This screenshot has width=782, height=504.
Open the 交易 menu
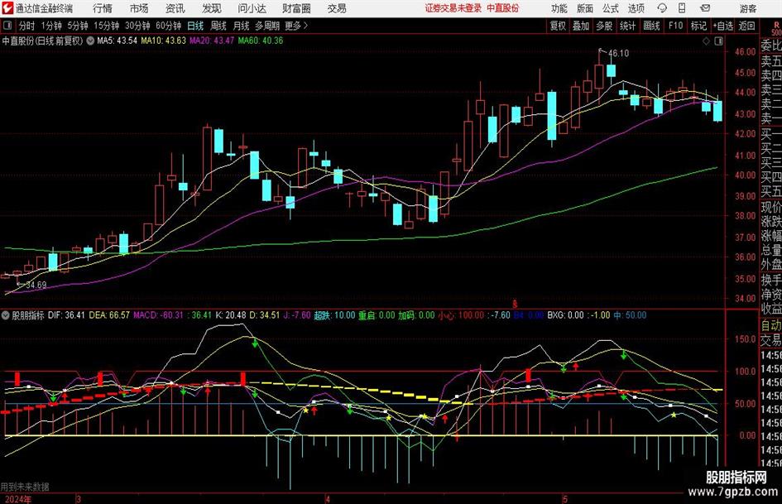point(337,8)
